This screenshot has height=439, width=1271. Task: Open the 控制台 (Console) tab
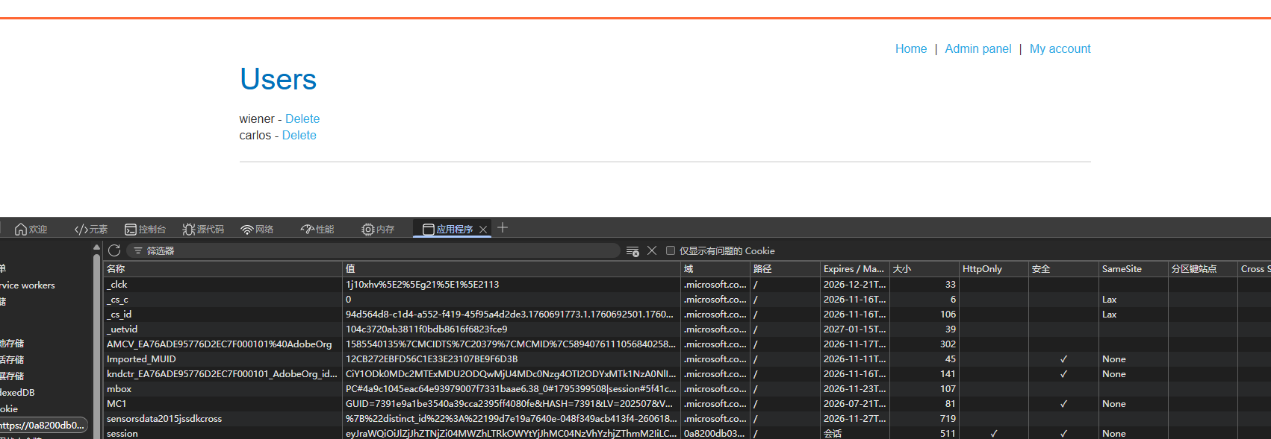pos(145,230)
